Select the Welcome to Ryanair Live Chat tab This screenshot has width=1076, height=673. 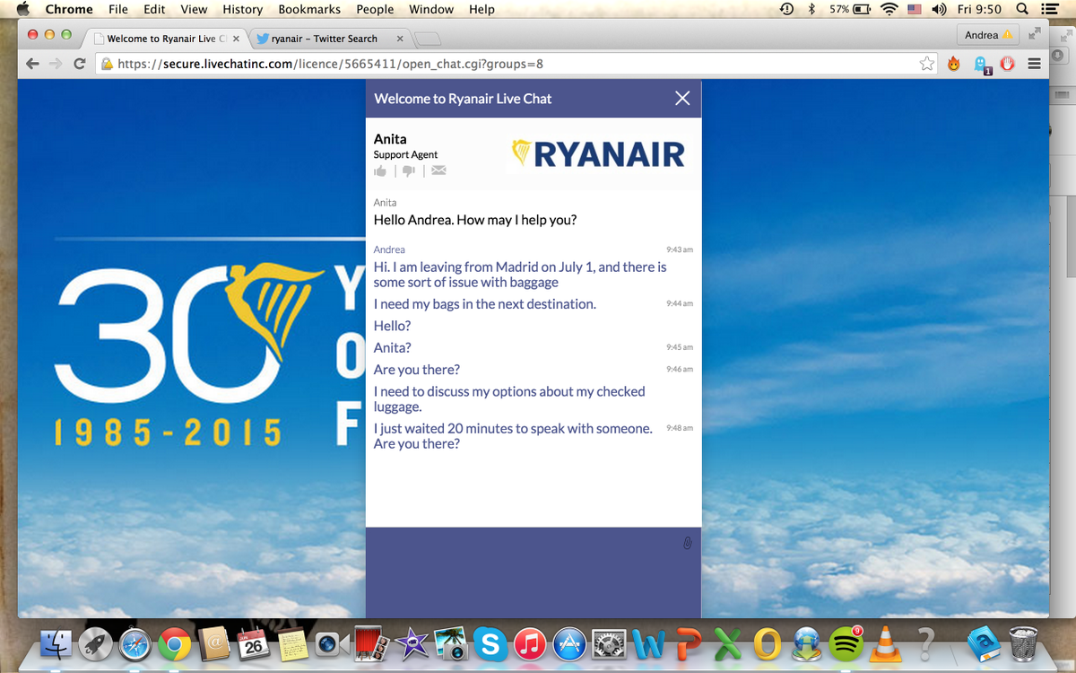167,39
